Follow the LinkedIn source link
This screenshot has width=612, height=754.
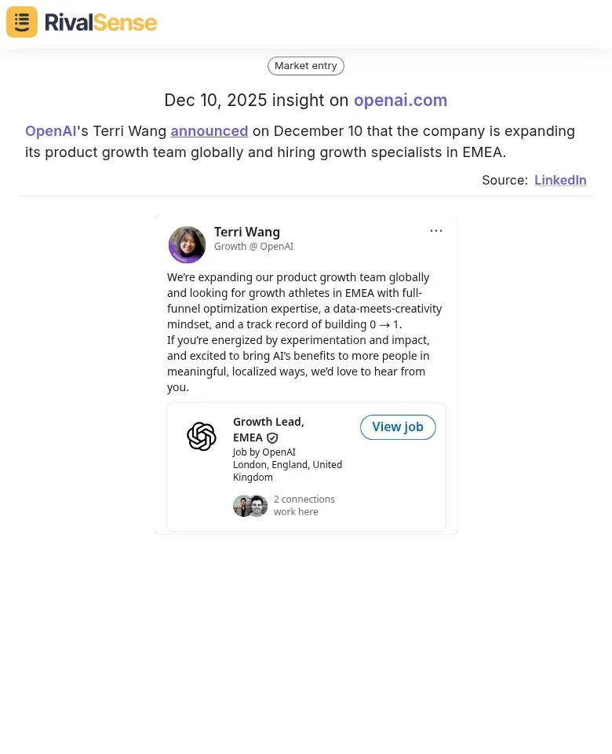point(560,180)
